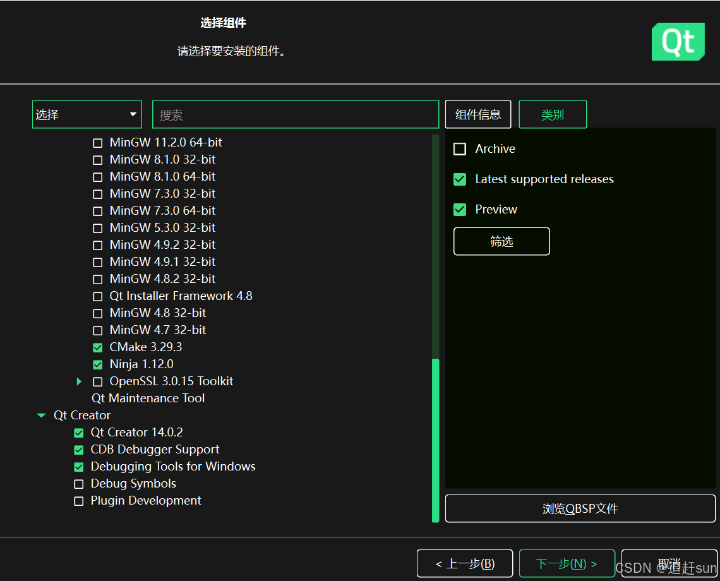Click the 浏览QBSP文件 button
This screenshot has height=581, width=720.
[x=580, y=508]
